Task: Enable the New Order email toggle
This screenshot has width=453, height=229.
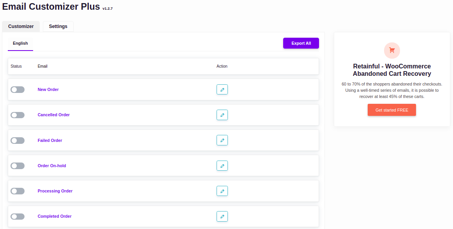Action: pyautogui.click(x=18, y=89)
